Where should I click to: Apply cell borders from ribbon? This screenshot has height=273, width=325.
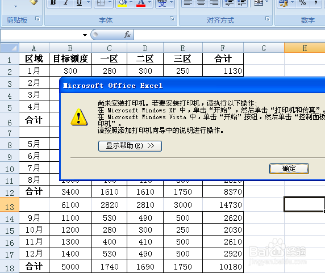pyautogui.click(x=101, y=3)
